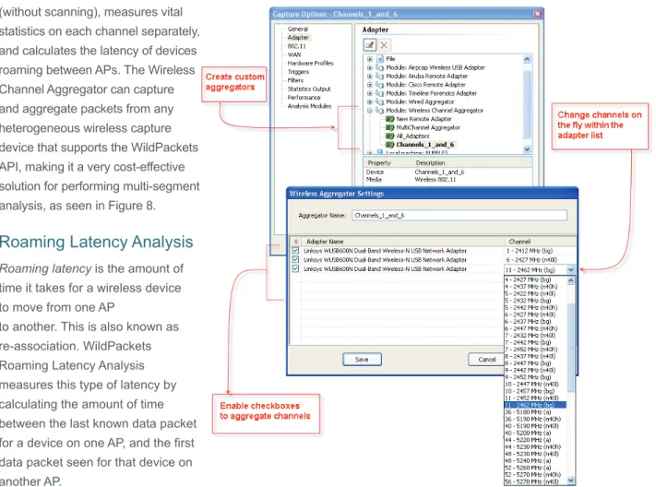
Task: Click the channel list scrollbar down arrow
Action: click(x=570, y=481)
